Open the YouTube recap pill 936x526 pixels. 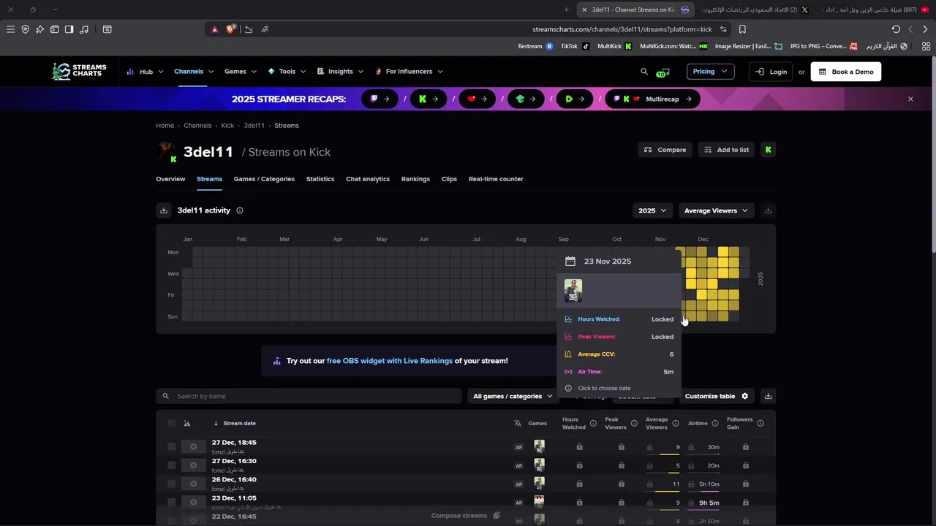[x=478, y=99]
